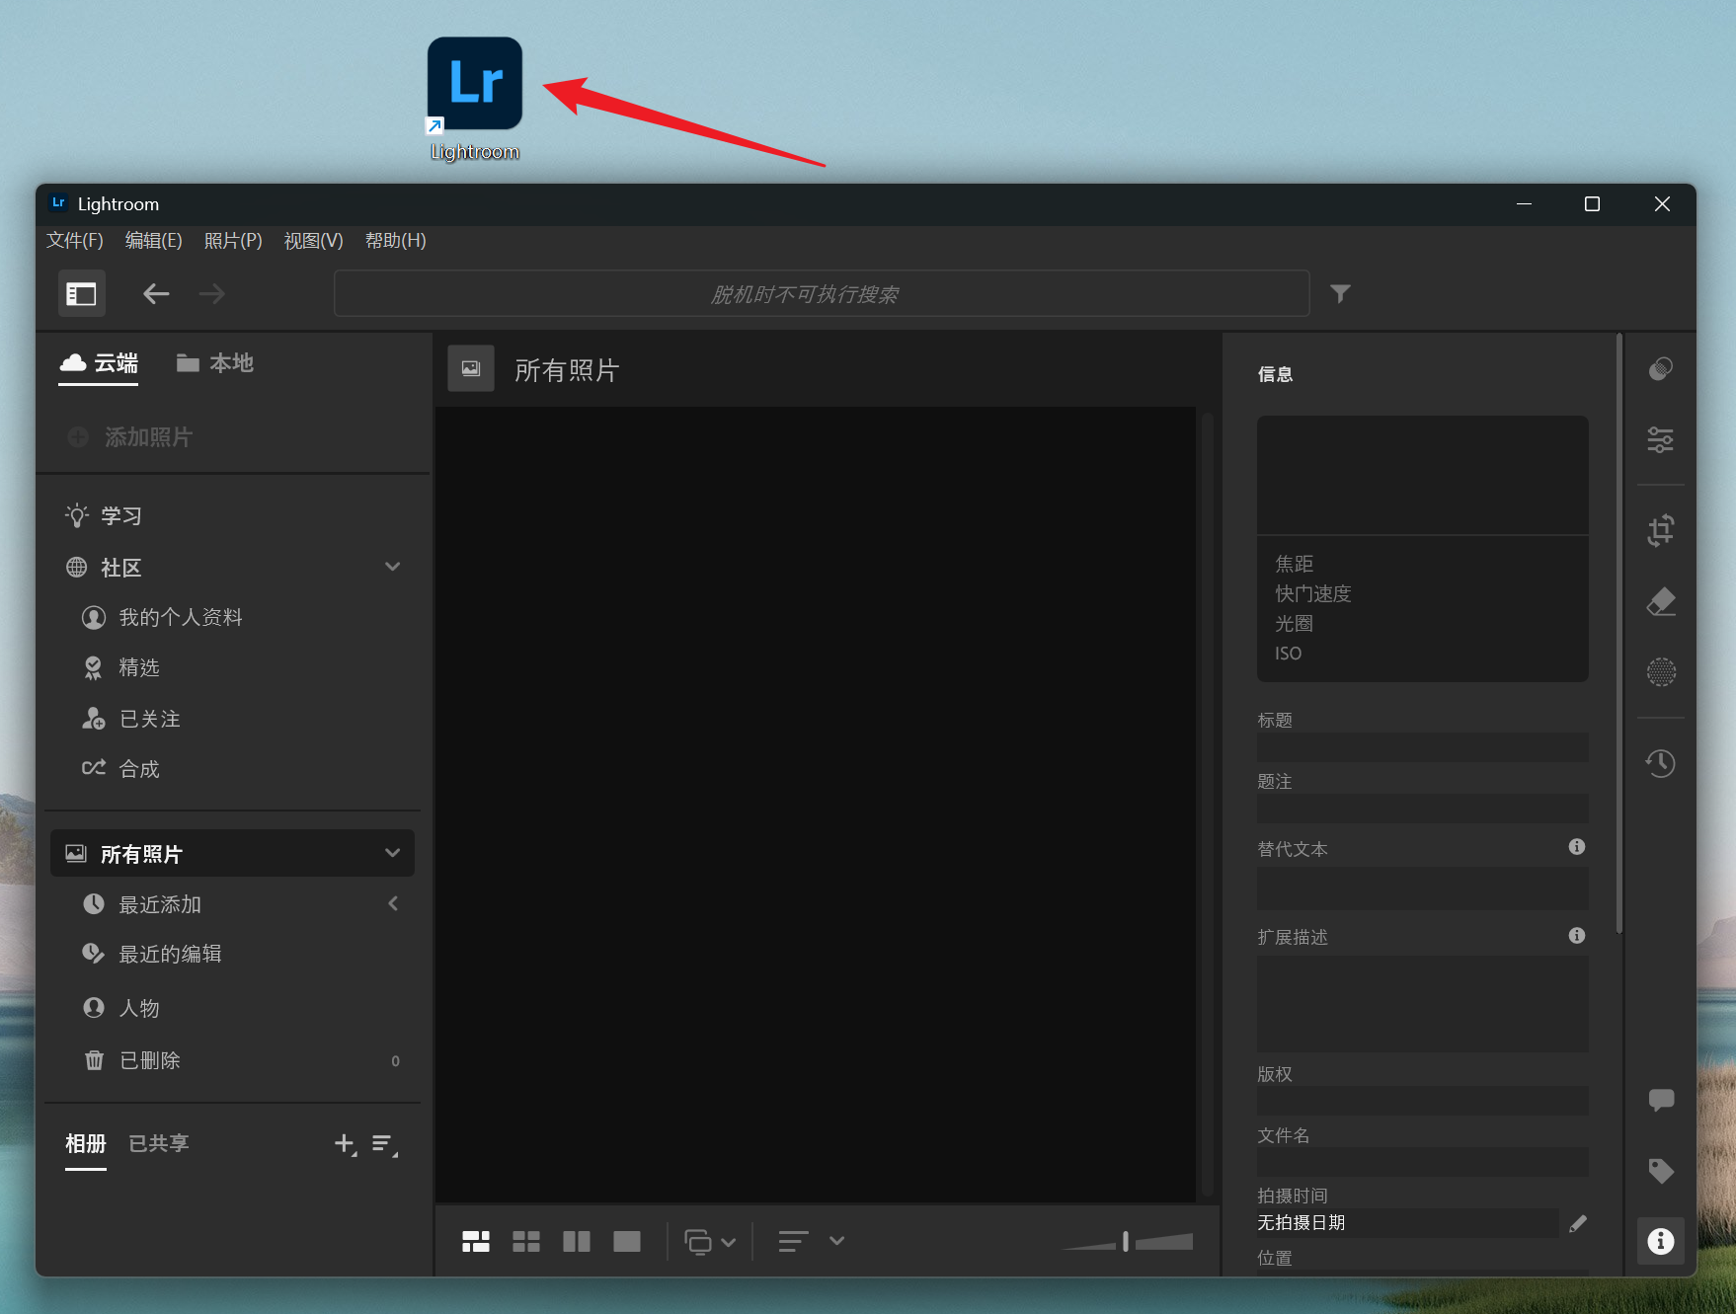Adjust the thumbnail size slider

1127,1241
